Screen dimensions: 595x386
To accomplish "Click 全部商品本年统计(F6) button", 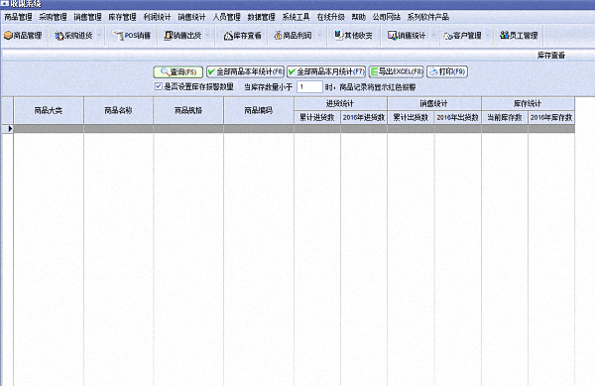I will 245,71.
